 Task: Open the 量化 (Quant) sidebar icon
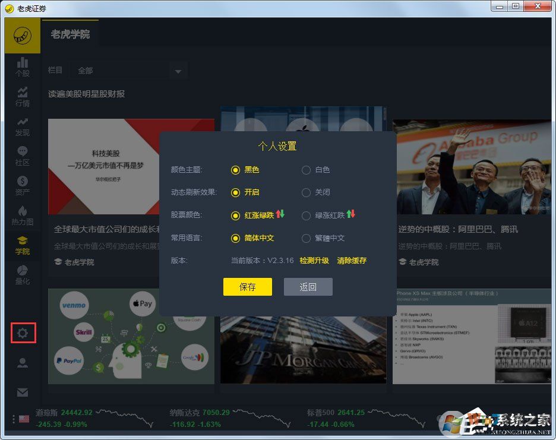[23, 274]
